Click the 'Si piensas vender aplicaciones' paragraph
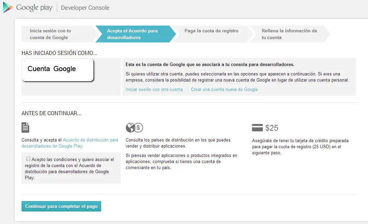Image resolution: width=368 pixels, height=224 pixels. tap(181, 162)
